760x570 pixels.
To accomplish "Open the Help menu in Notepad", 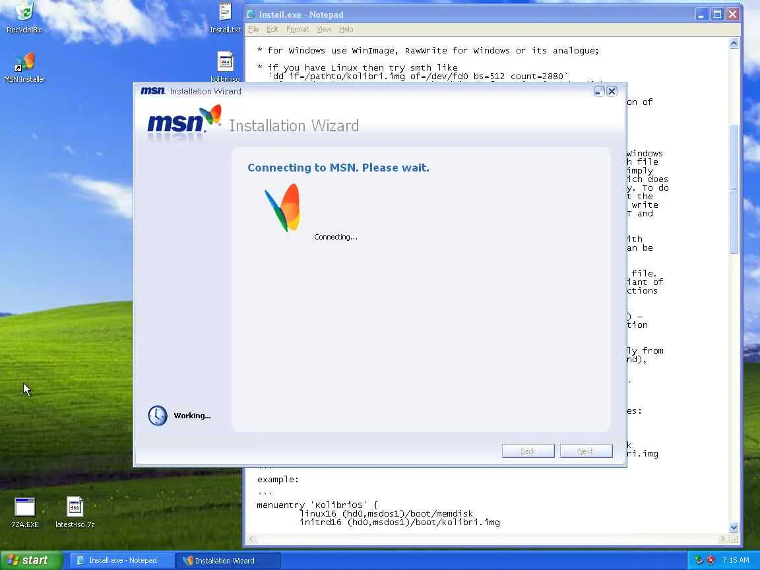I will 346,29.
